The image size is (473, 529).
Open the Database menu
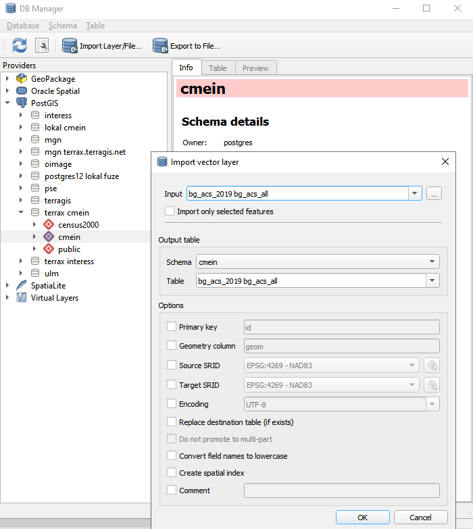[x=23, y=26]
